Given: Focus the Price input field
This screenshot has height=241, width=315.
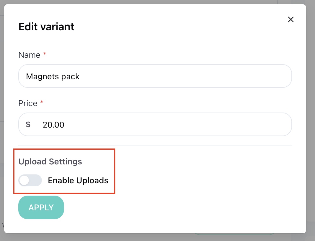Looking at the screenshot, I should [155, 124].
